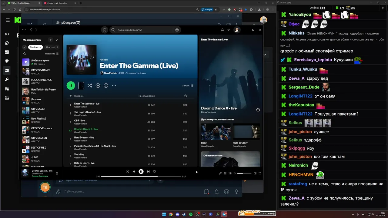Mute the Spotify volume
Image resolution: width=388 pixels, height=218 pixels.
point(235,173)
